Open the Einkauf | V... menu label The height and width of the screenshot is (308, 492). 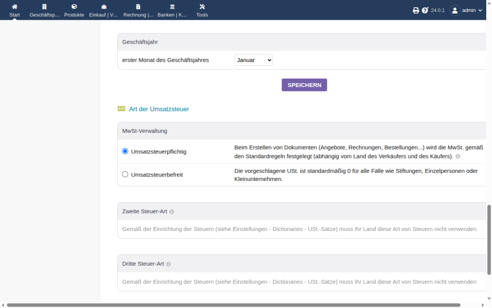coord(104,15)
